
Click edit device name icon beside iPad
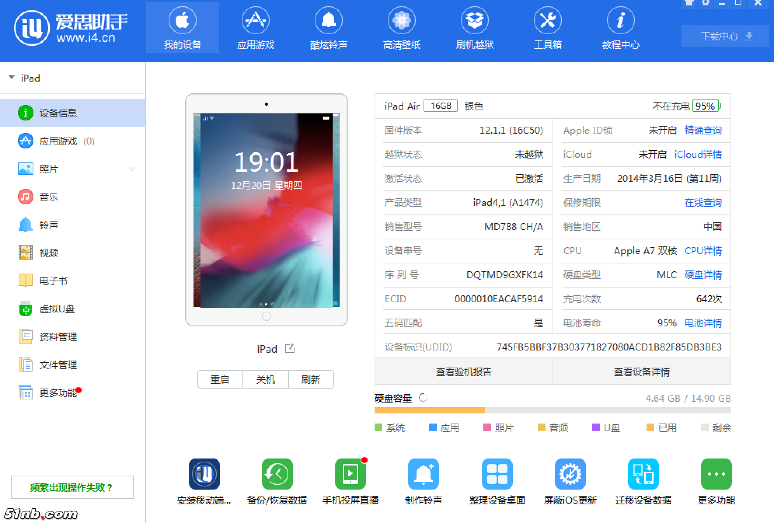point(290,349)
